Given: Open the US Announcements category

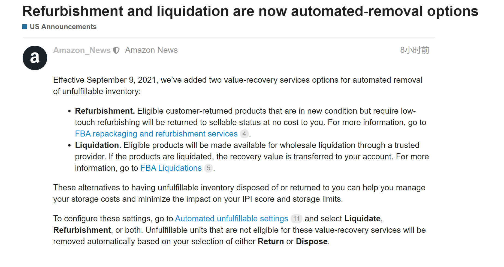Looking at the screenshot, I should click(x=63, y=27).
